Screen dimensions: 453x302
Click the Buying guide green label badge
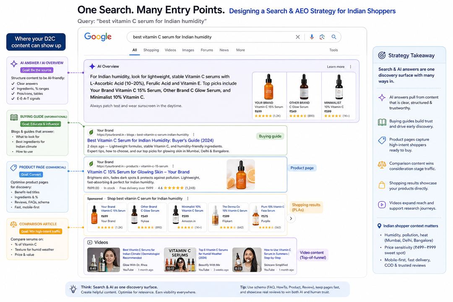point(270,136)
